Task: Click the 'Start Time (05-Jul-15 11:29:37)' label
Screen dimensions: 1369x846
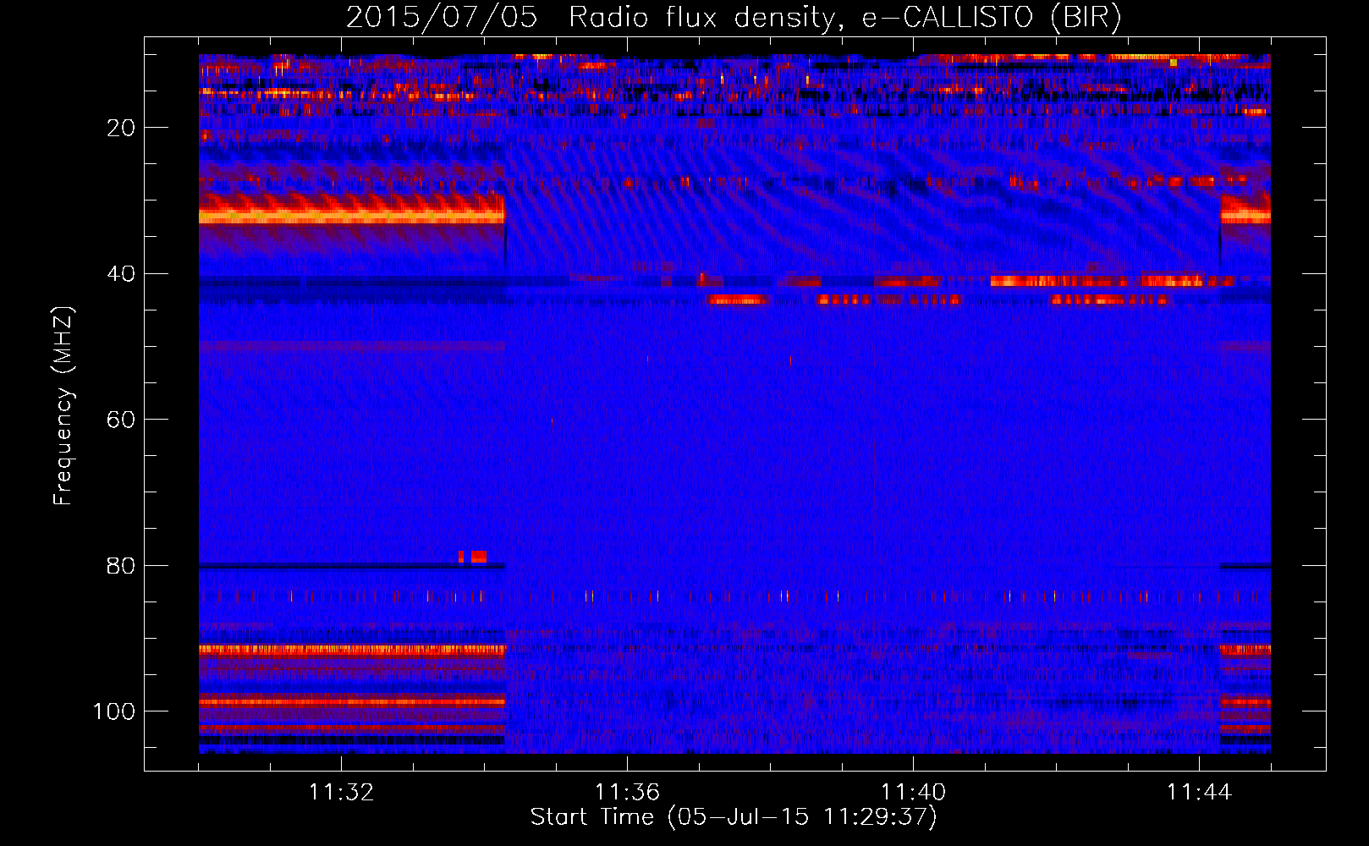Action: 734,817
